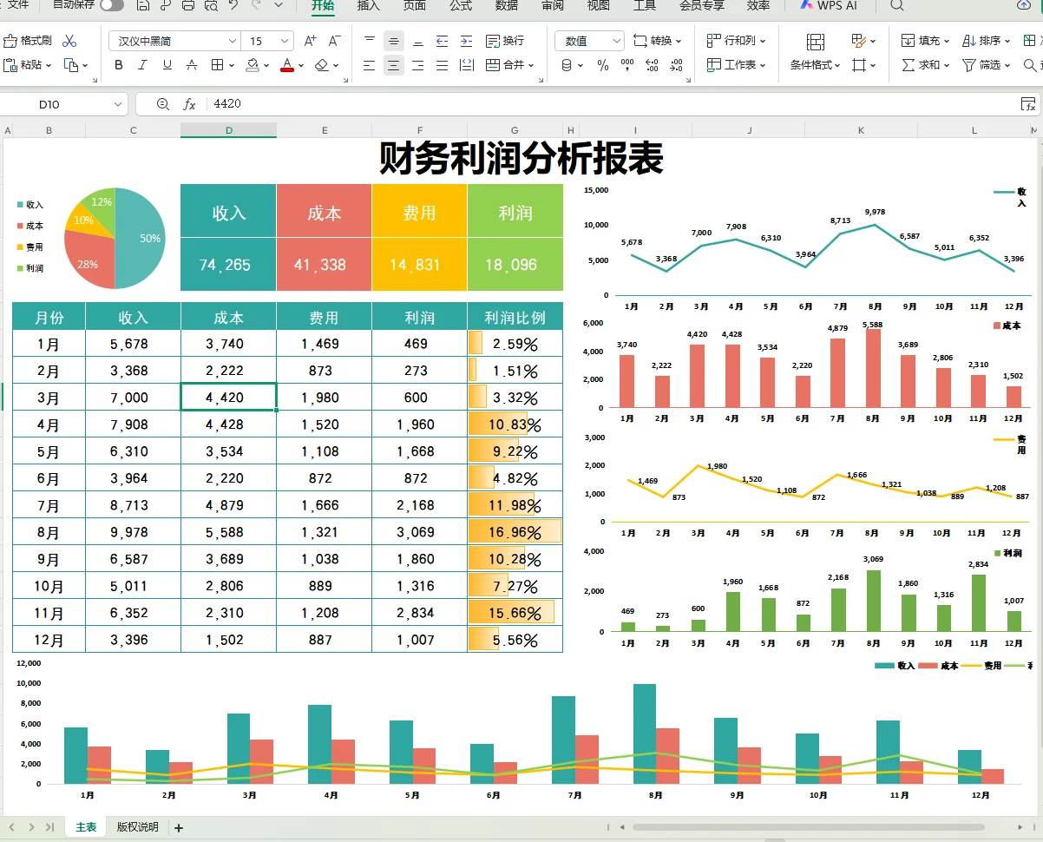
Task: Click the Convert (转换) button
Action: (657, 41)
